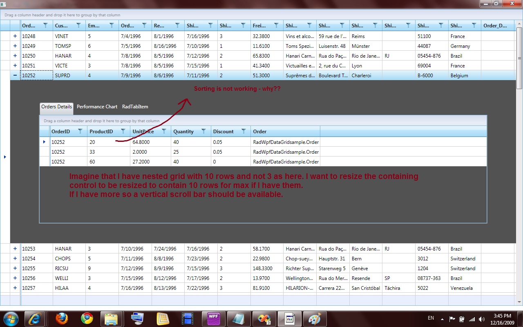Select the city cell Lyon

(x=366, y=65)
